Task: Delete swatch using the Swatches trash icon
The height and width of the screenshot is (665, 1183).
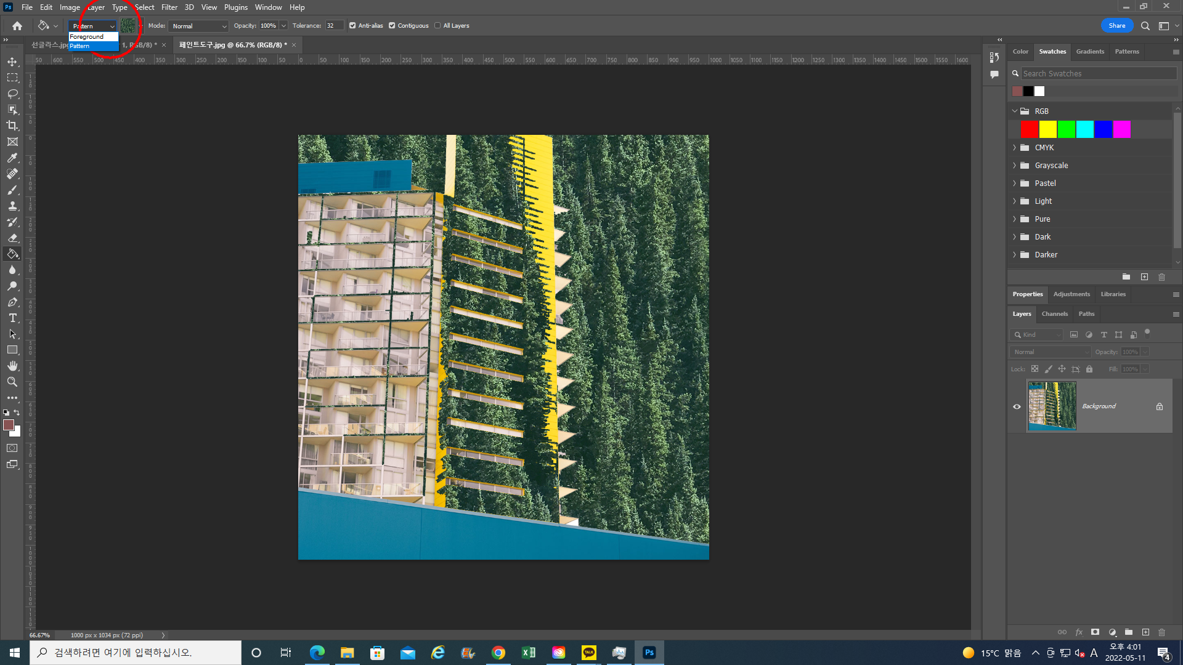Action: tap(1161, 277)
